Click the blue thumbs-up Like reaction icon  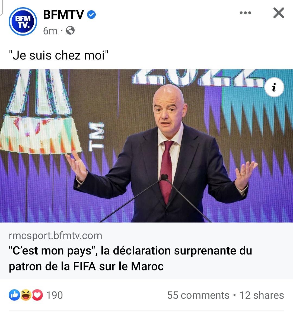pos(14,295)
